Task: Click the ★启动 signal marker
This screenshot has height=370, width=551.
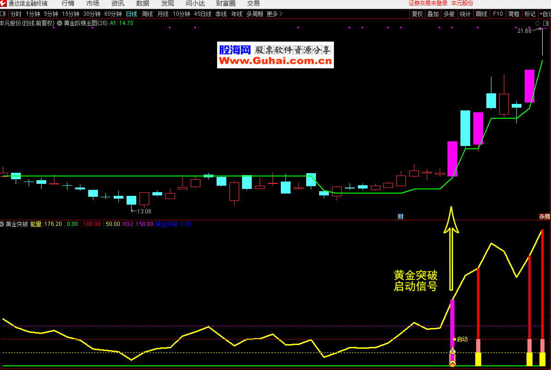Action: [x=460, y=339]
